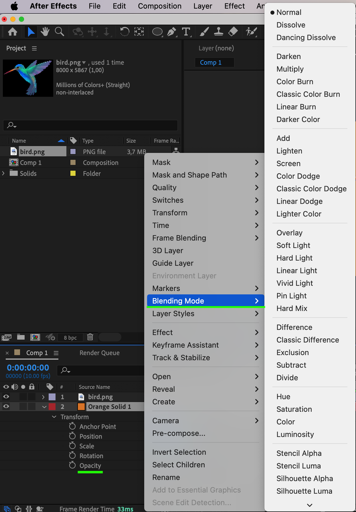The height and width of the screenshot is (512, 356).
Task: Select the Hand tool in toolbar
Action: (45, 31)
